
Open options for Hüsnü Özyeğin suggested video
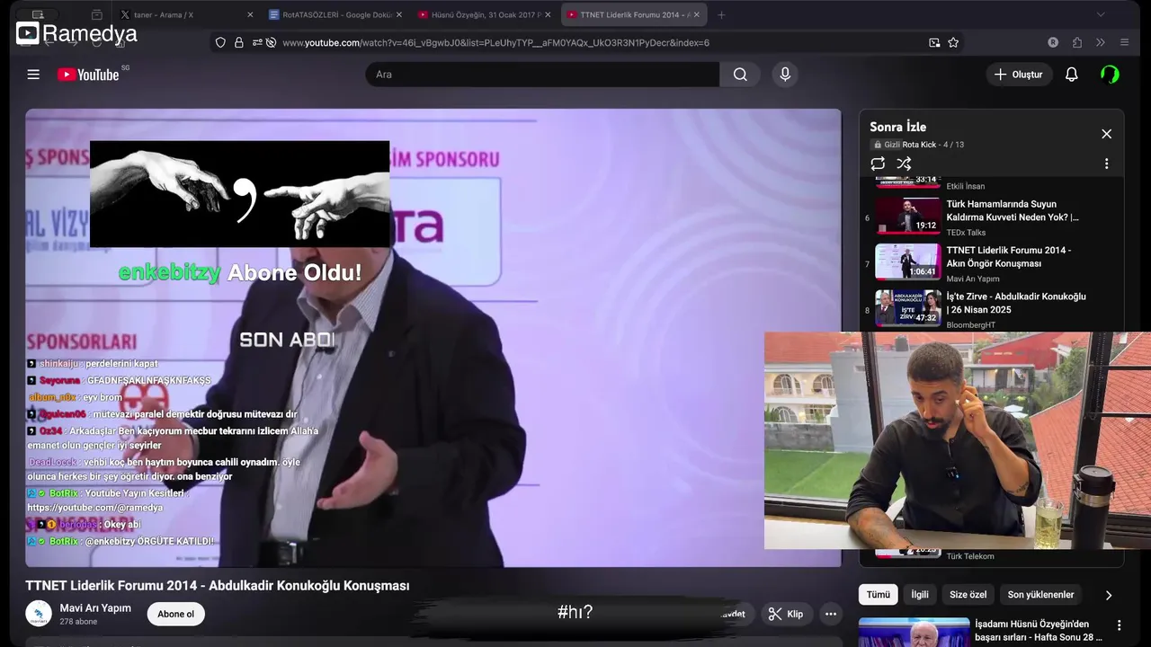[x=1120, y=625]
